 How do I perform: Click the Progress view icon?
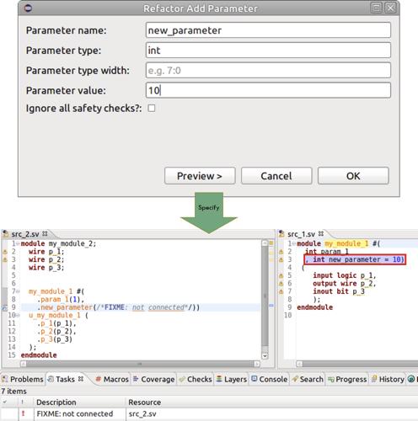(331, 380)
